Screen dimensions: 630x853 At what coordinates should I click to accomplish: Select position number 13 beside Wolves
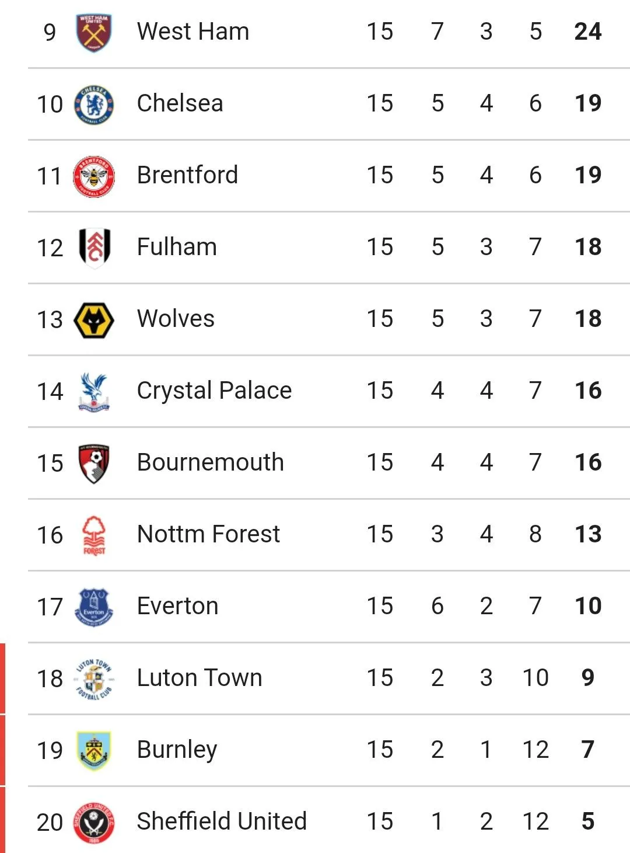click(x=50, y=320)
